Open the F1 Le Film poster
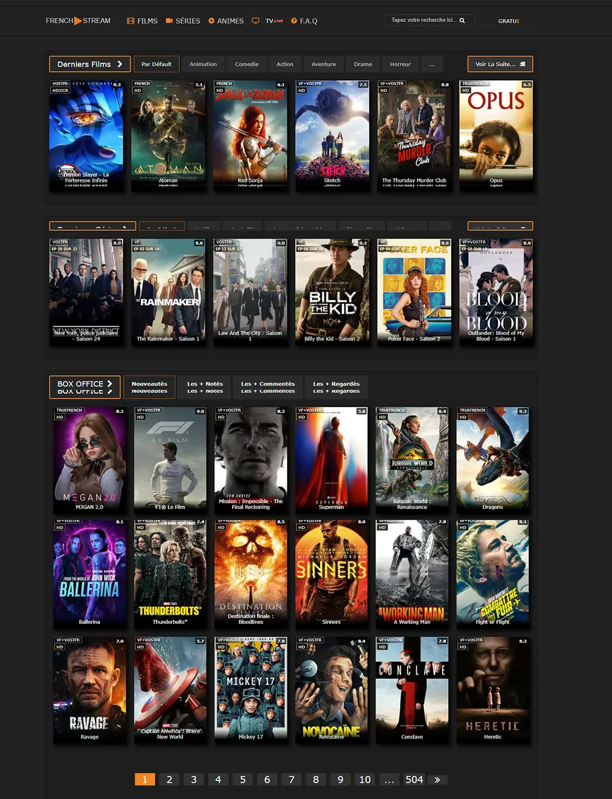 170,459
